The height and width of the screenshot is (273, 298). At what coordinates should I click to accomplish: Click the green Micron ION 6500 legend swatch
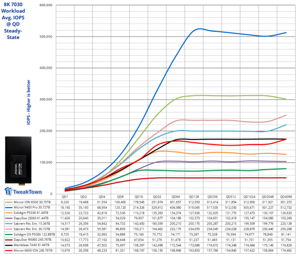click(9, 202)
